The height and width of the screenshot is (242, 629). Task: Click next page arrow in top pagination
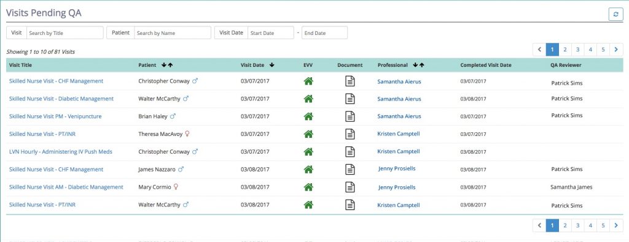(x=616, y=50)
